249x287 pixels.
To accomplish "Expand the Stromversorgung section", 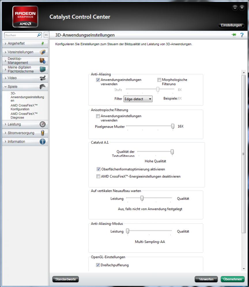I will (25, 133).
